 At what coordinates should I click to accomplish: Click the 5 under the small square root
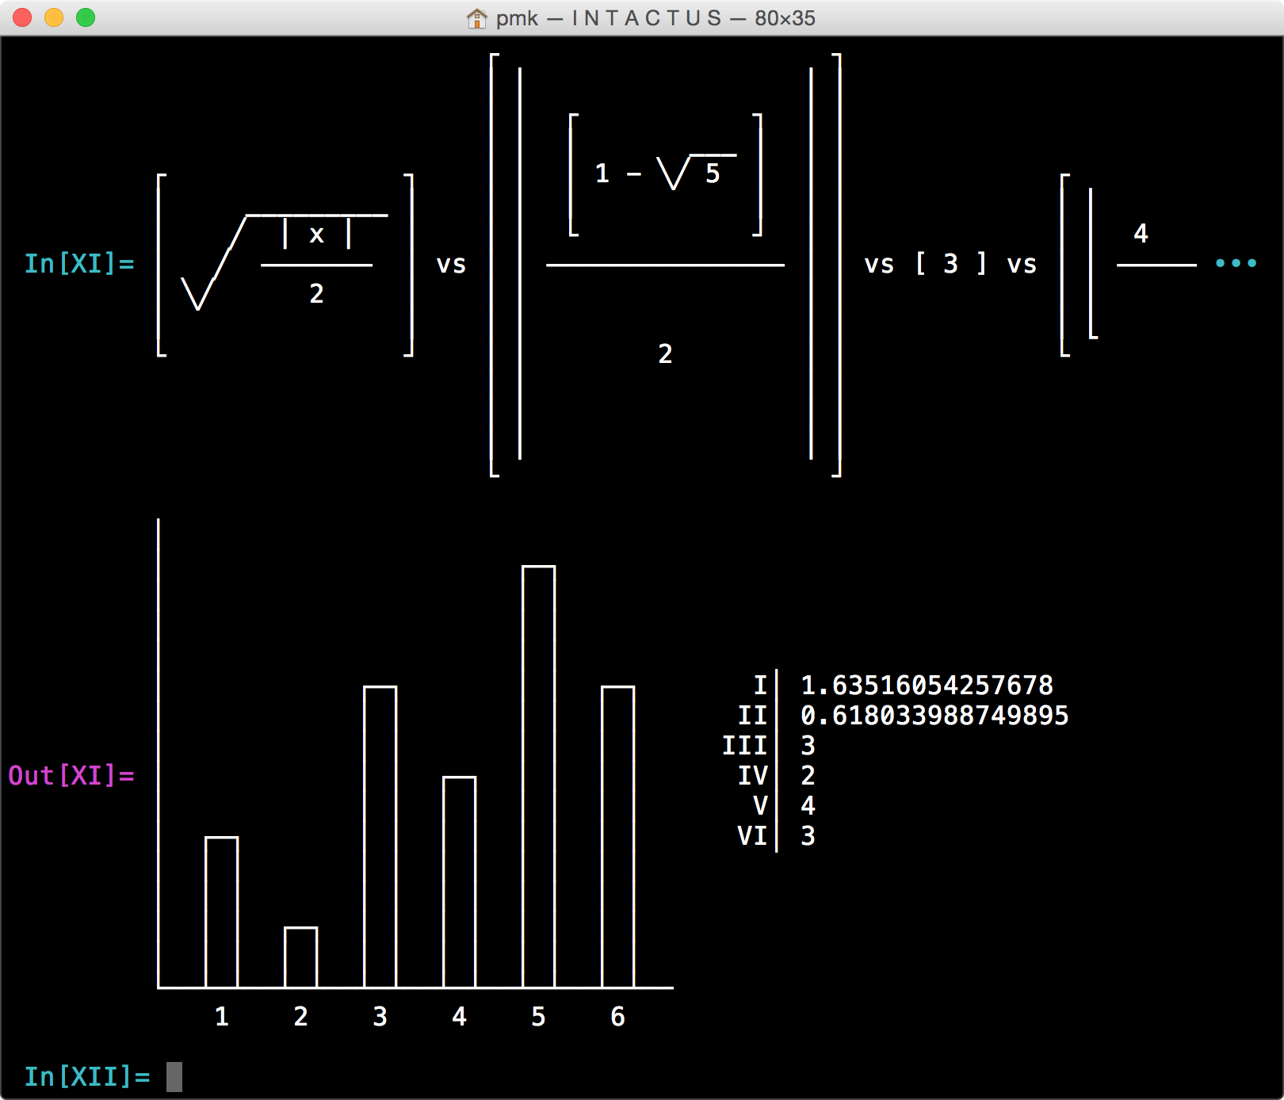(713, 173)
